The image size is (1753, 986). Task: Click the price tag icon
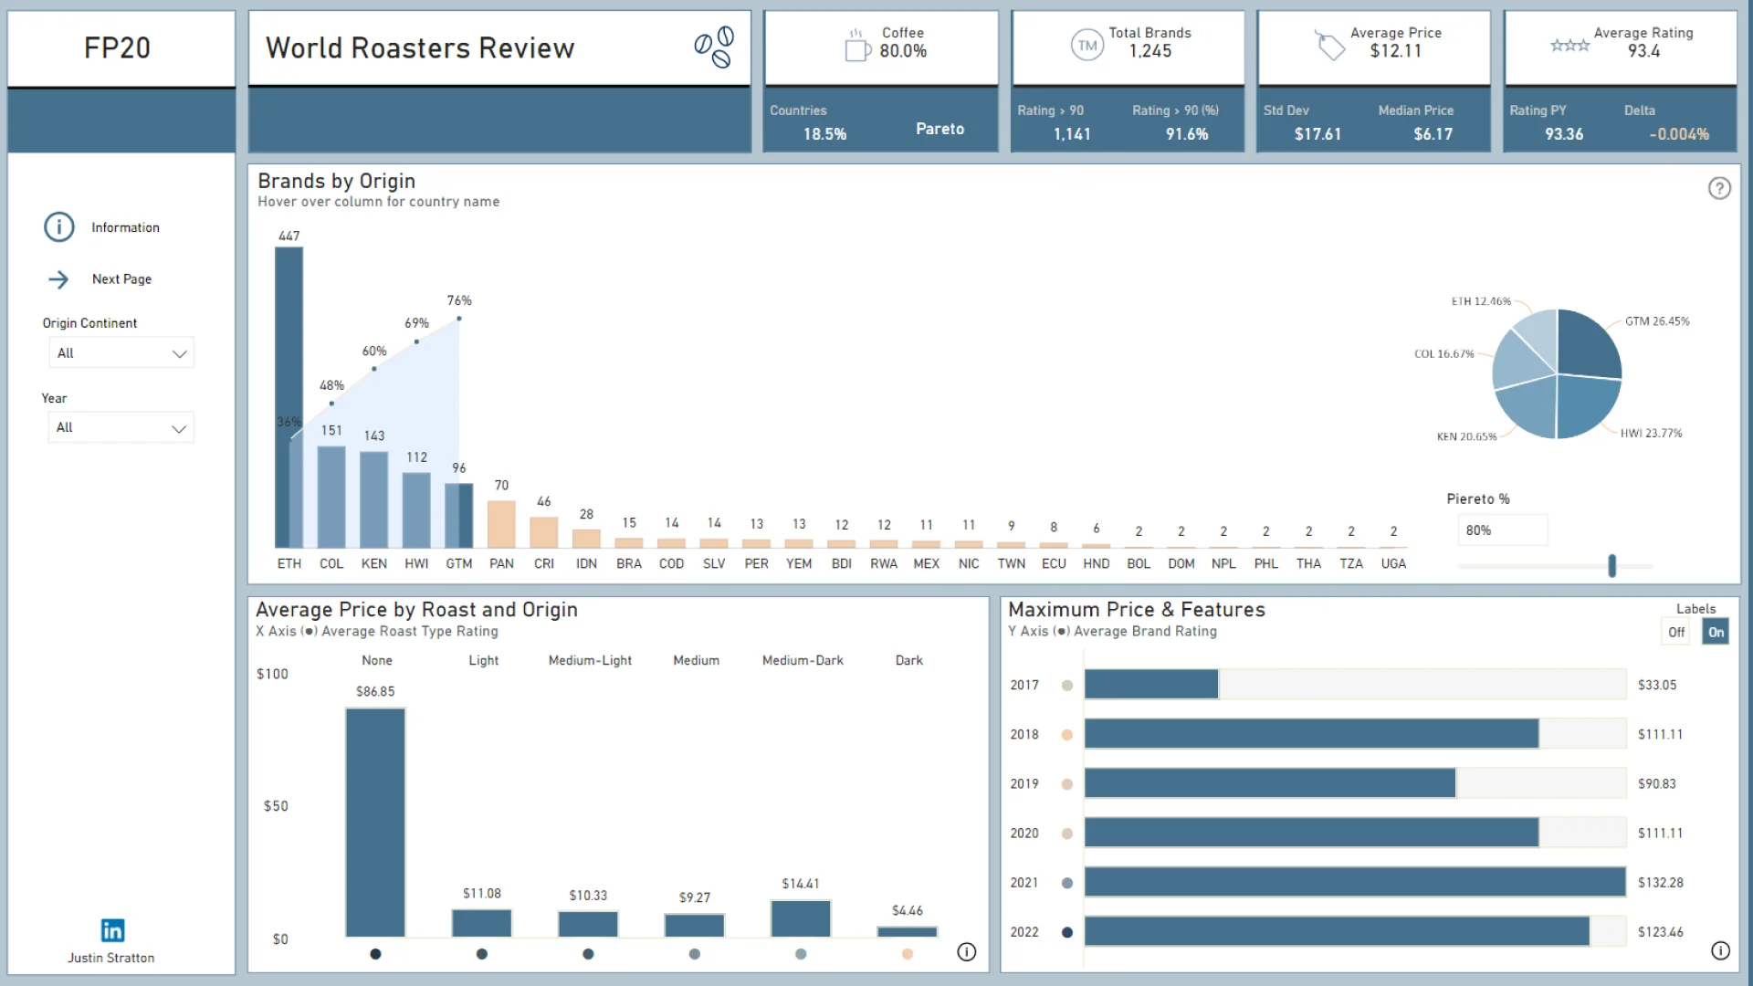(1329, 45)
